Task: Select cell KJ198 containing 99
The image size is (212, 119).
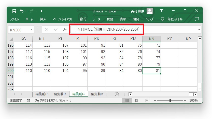Action: 78,58
